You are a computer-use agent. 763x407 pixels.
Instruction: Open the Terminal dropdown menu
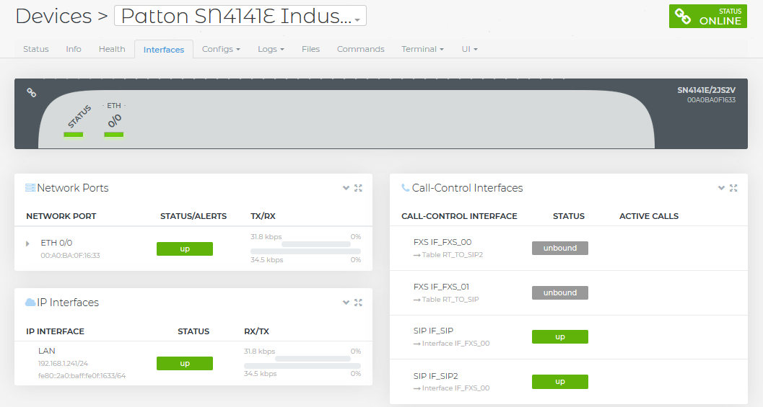tap(422, 49)
